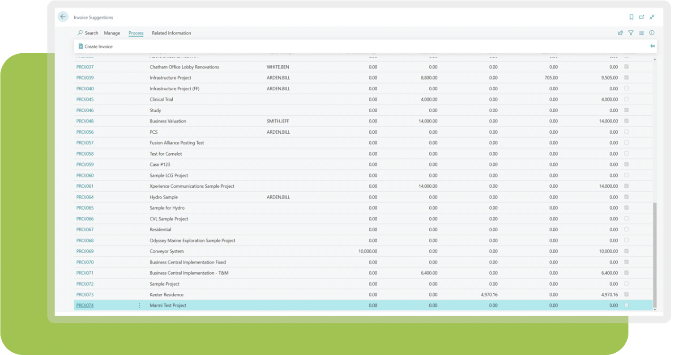
Task: Open the PROJ056 project link
Action: pyautogui.click(x=85, y=132)
